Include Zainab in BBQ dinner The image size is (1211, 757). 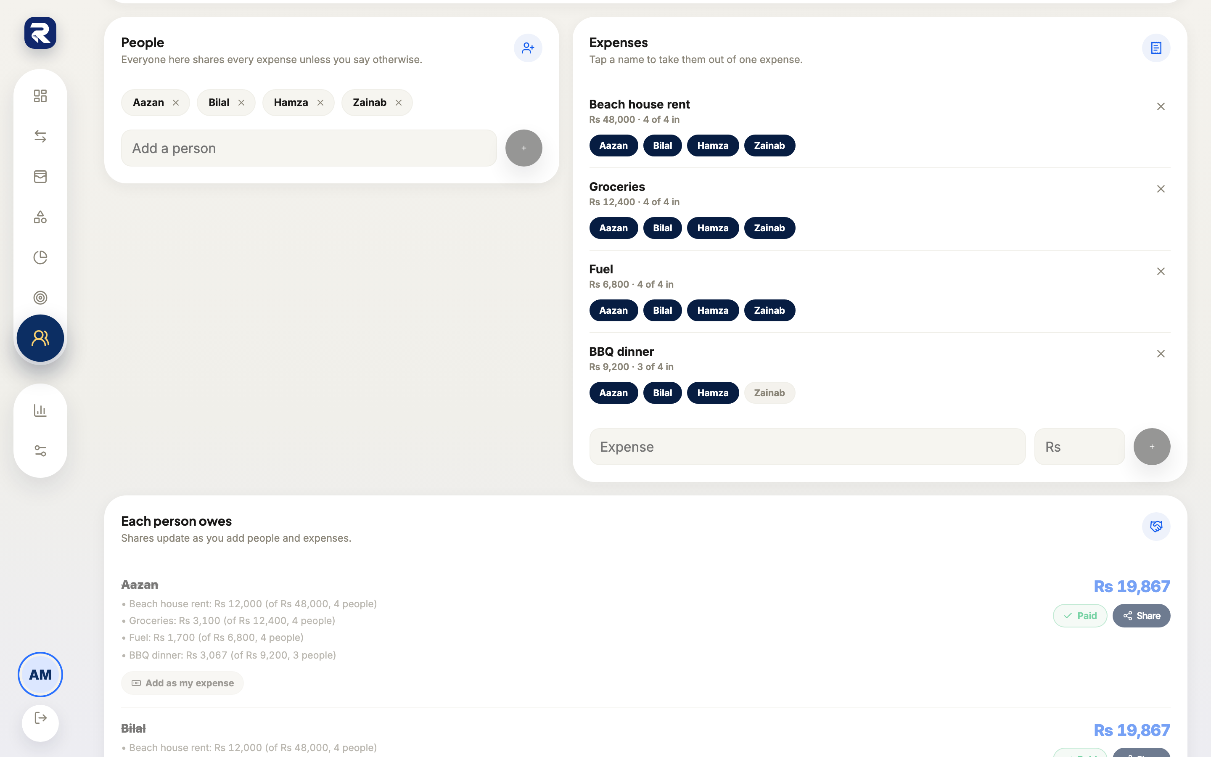(x=769, y=393)
